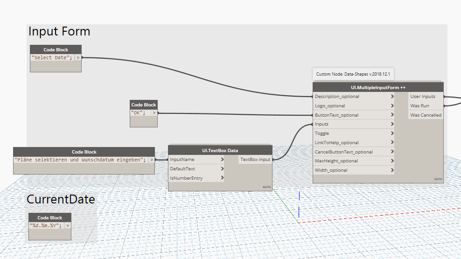Click output arrow of "%d.%m.%Y" code block
Image resolution: width=461 pixels, height=259 pixels.
(68, 225)
